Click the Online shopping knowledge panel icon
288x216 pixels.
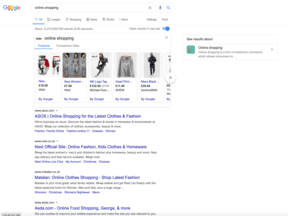pyautogui.click(x=191, y=50)
